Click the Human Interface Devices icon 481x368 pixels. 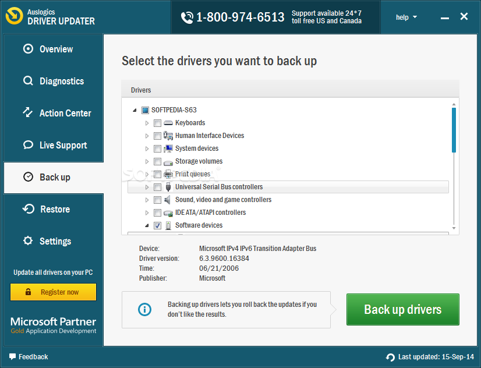click(x=168, y=136)
